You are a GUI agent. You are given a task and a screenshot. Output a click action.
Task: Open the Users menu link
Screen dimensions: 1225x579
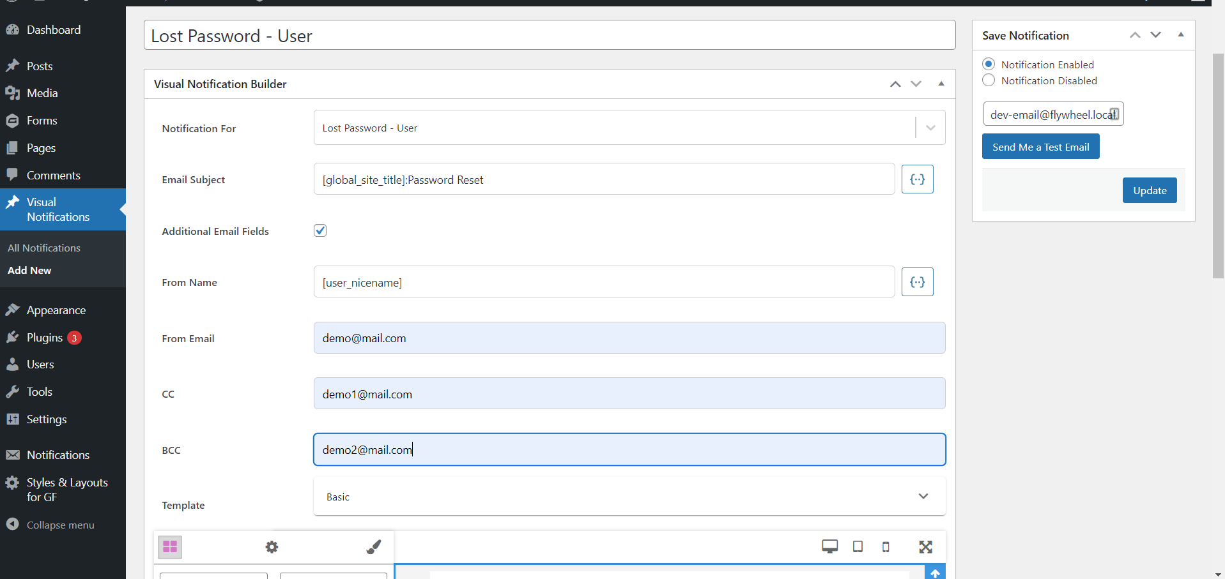click(x=40, y=365)
